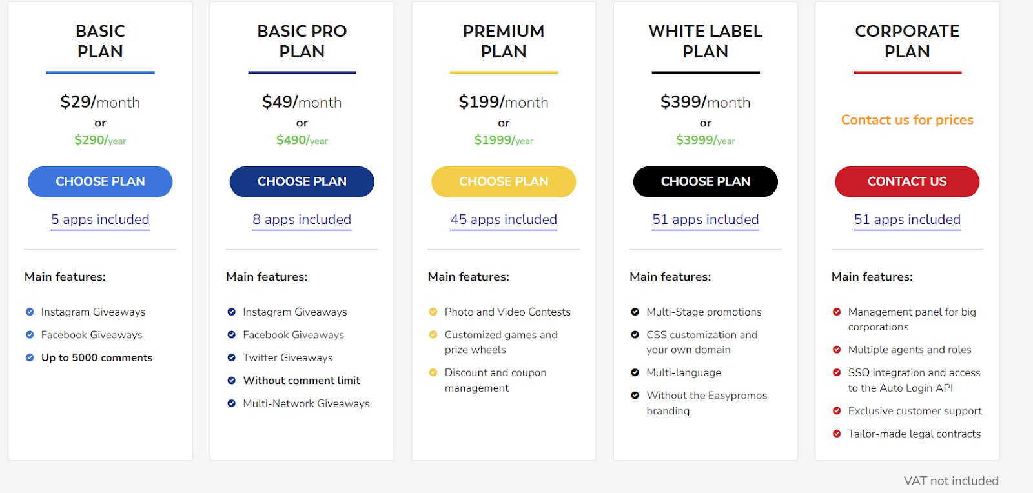
Task: View the 45 apps included in Premium
Action: tap(504, 220)
